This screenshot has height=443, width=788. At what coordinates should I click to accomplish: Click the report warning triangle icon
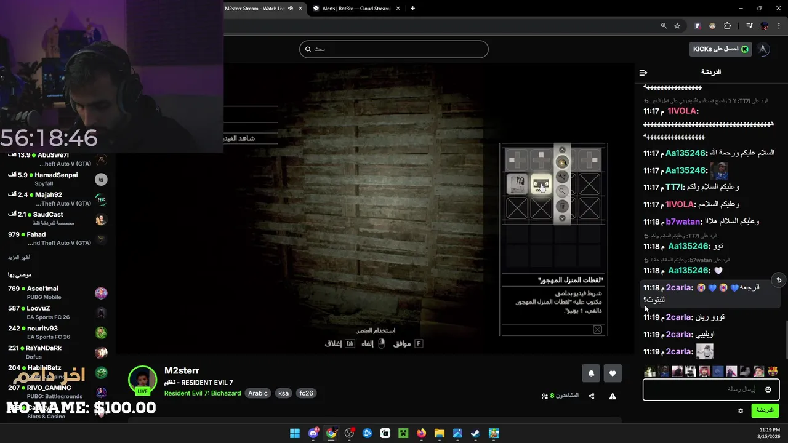[x=613, y=396]
